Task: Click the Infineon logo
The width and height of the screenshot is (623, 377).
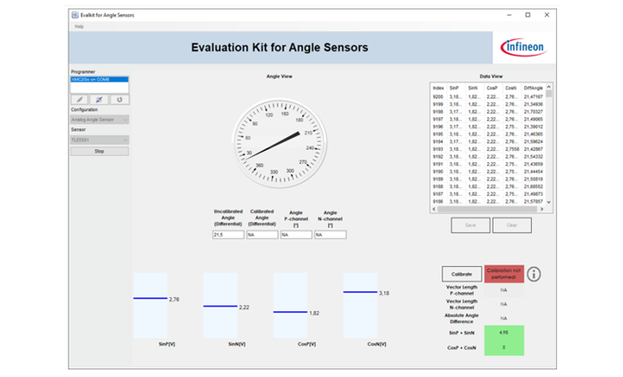Action: pos(521,47)
